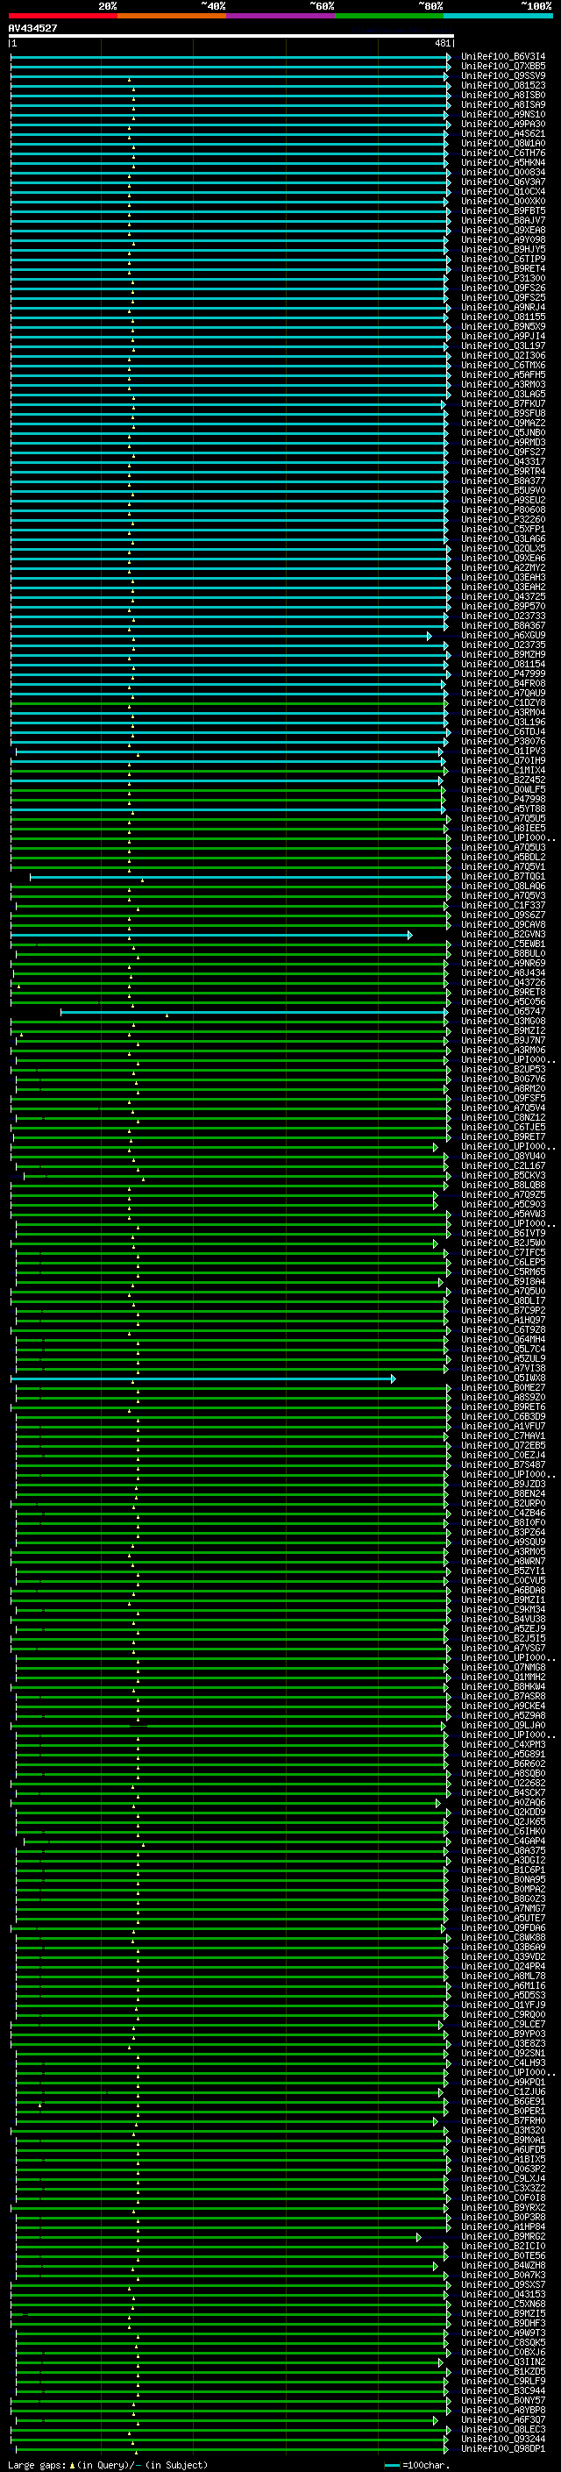Select hit label UniRef100_C2L167
The height and width of the screenshot is (2472, 561).
coord(503,1165)
